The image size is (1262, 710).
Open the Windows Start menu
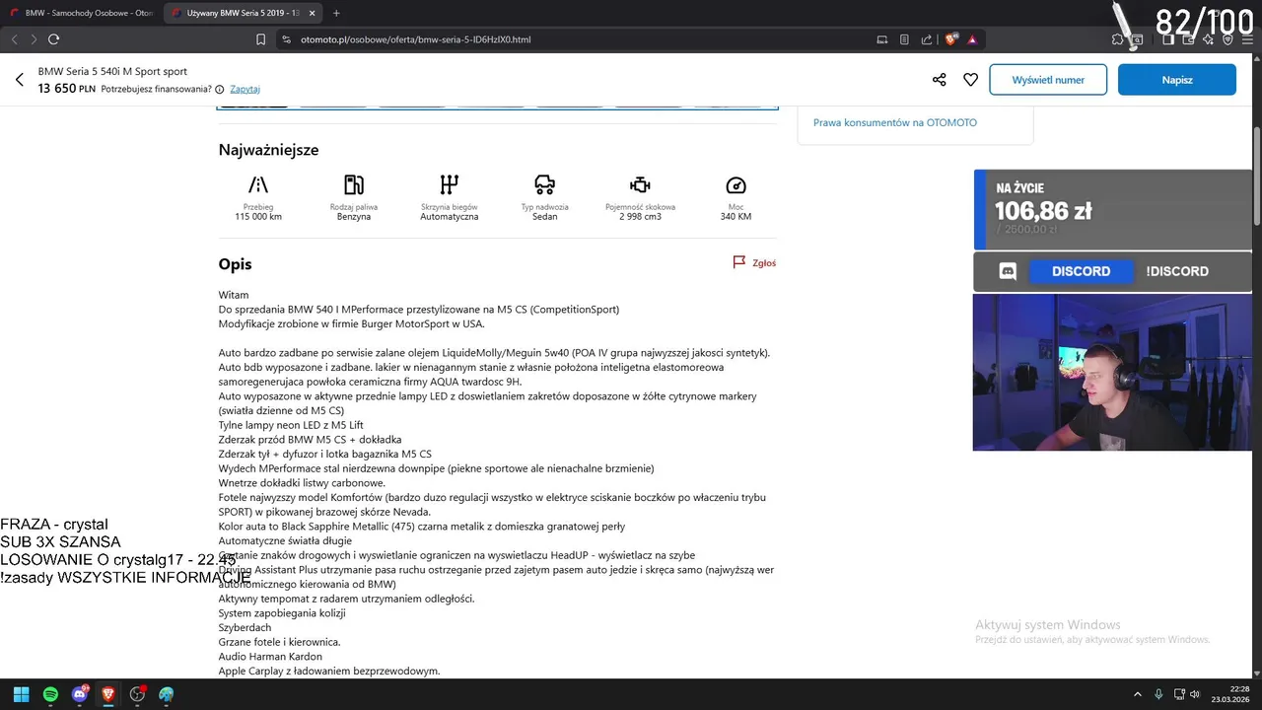(x=21, y=694)
